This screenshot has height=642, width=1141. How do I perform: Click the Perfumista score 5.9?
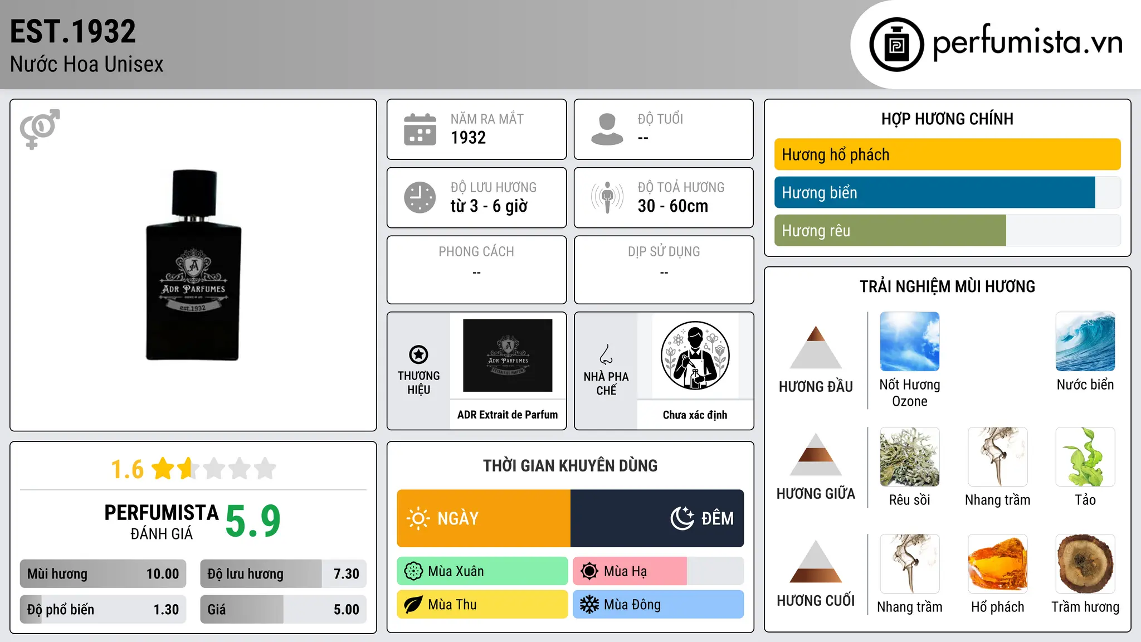point(253,521)
